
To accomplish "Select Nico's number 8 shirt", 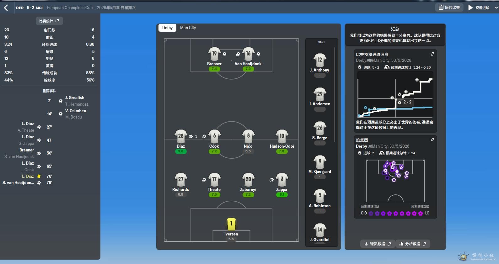I will pos(248,136).
